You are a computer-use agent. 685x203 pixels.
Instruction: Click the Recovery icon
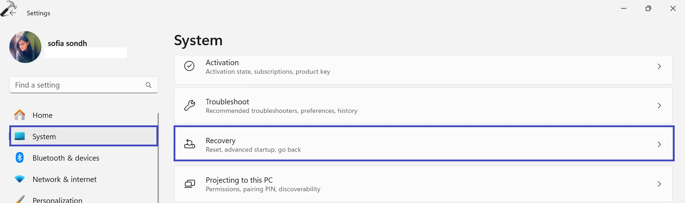(189, 144)
